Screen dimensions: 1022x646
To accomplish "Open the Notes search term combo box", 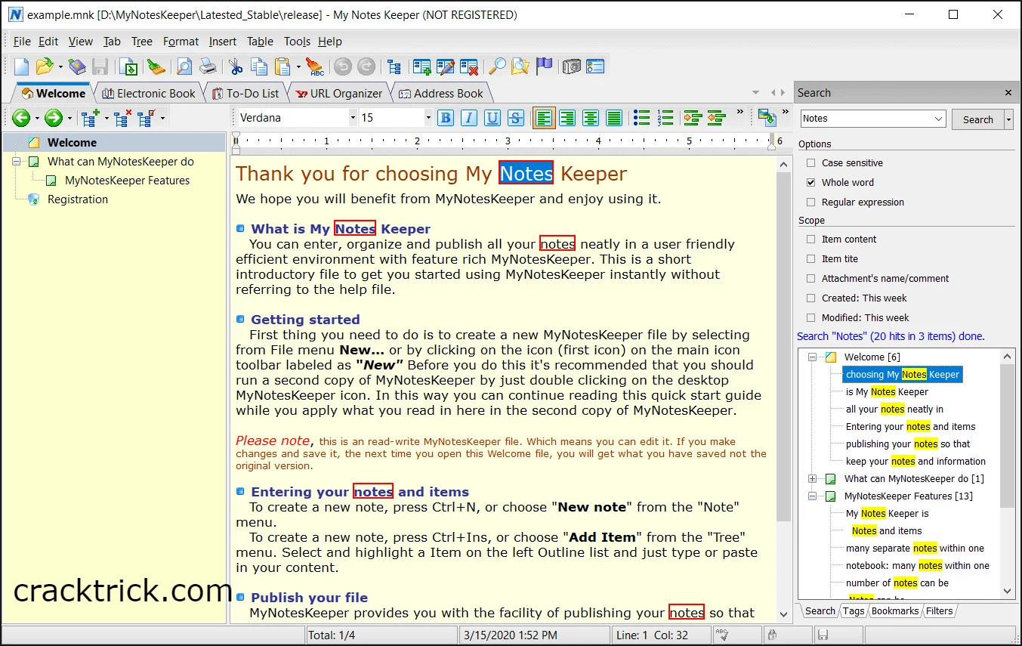I will [x=873, y=119].
